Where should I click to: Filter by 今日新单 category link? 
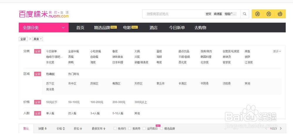[x=52, y=51]
